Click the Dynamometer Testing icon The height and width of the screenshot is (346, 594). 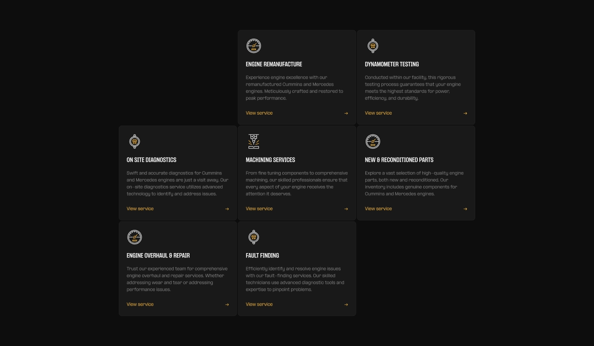coord(373,46)
